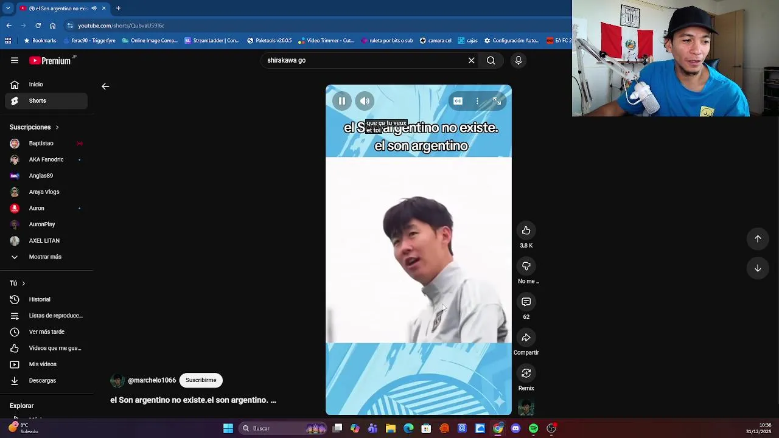The image size is (779, 438).
Task: Open the Remix option icon
Action: 526,374
